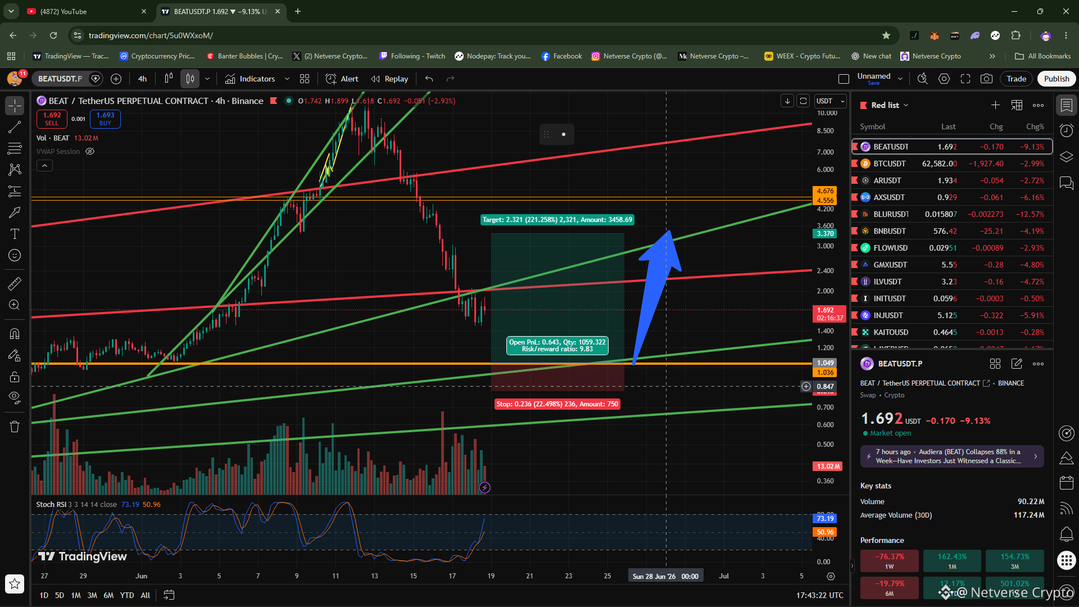Open the forecasting and measurement tools

pos(15,191)
